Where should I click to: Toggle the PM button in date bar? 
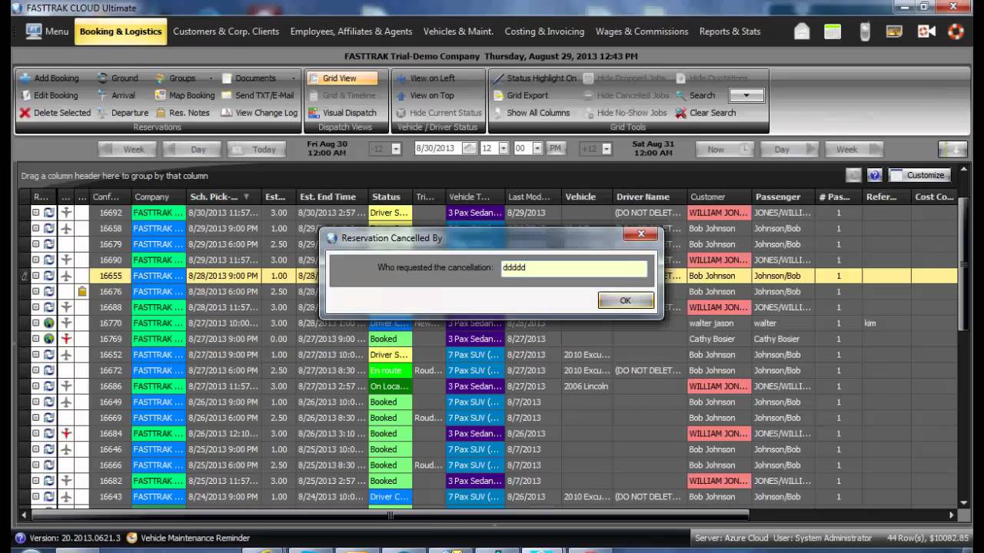(554, 148)
